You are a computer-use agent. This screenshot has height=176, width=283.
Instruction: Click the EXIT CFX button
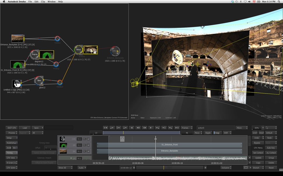12,128
